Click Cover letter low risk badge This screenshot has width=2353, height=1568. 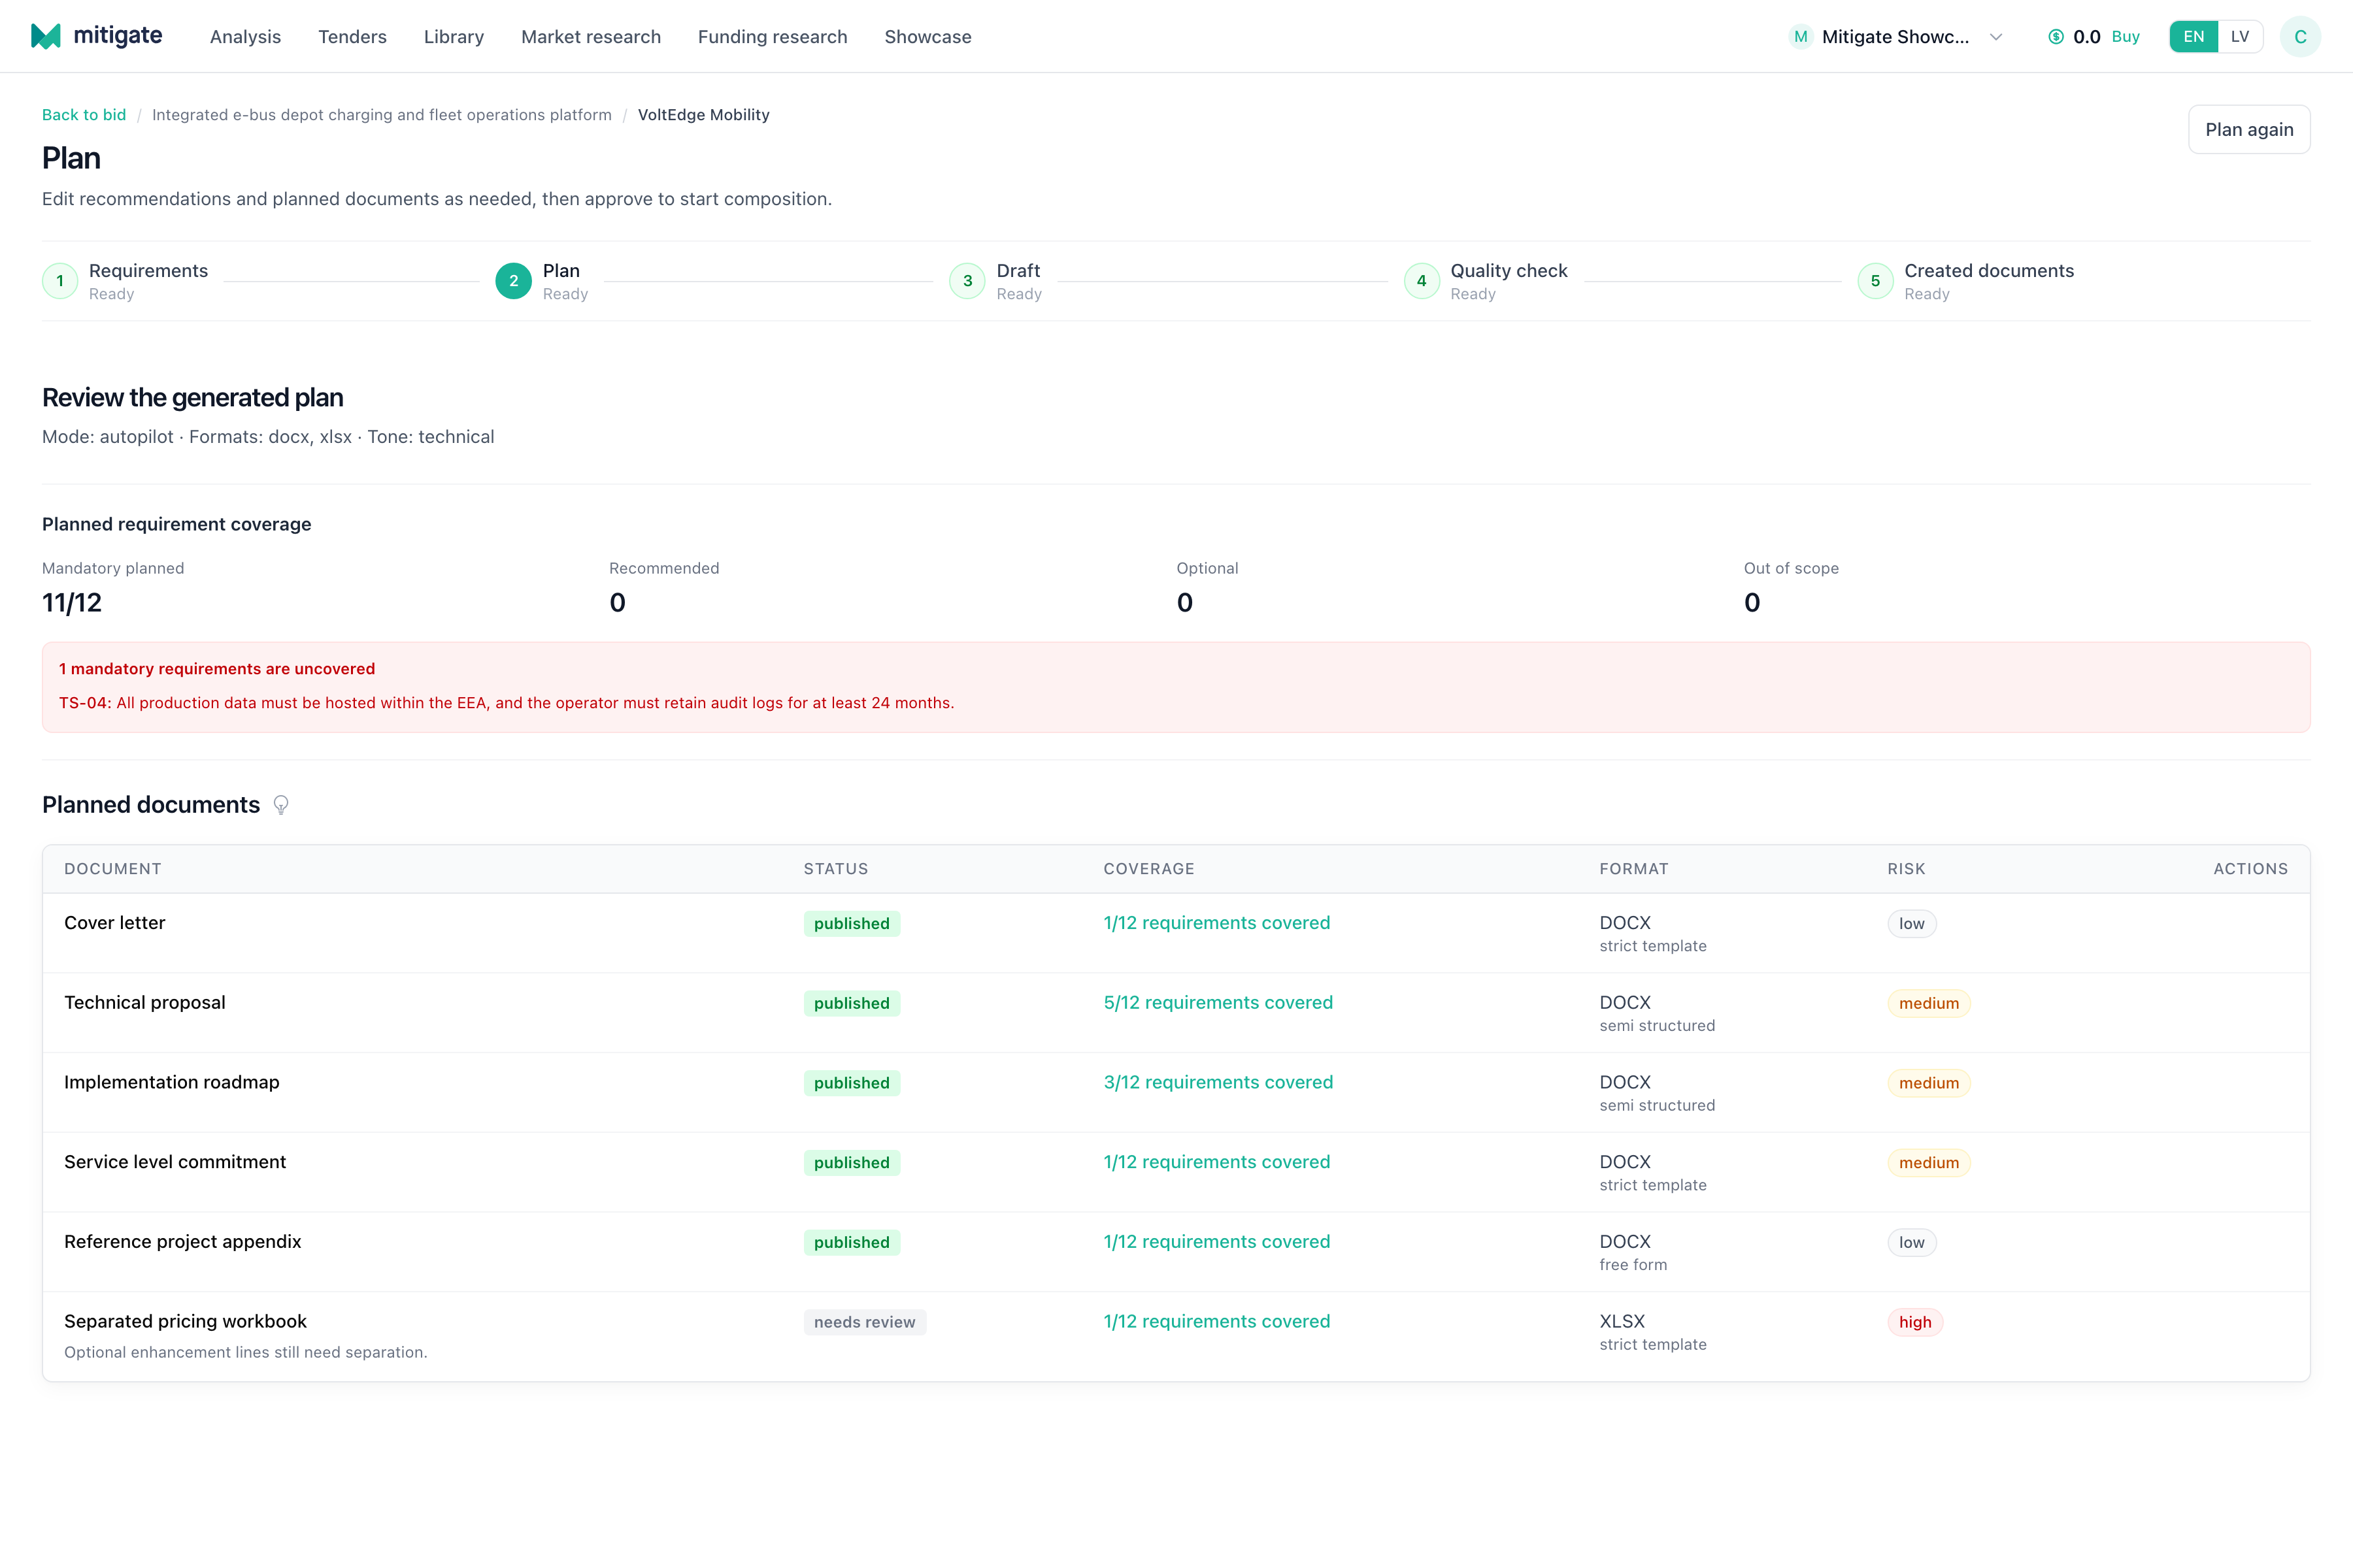tap(1912, 924)
